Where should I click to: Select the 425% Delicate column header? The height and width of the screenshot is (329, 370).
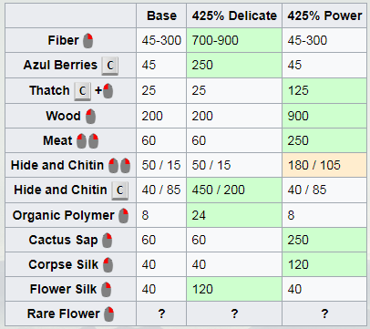point(234,15)
